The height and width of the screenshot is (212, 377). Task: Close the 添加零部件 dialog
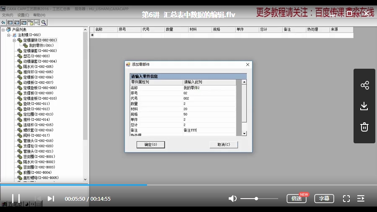(248, 65)
